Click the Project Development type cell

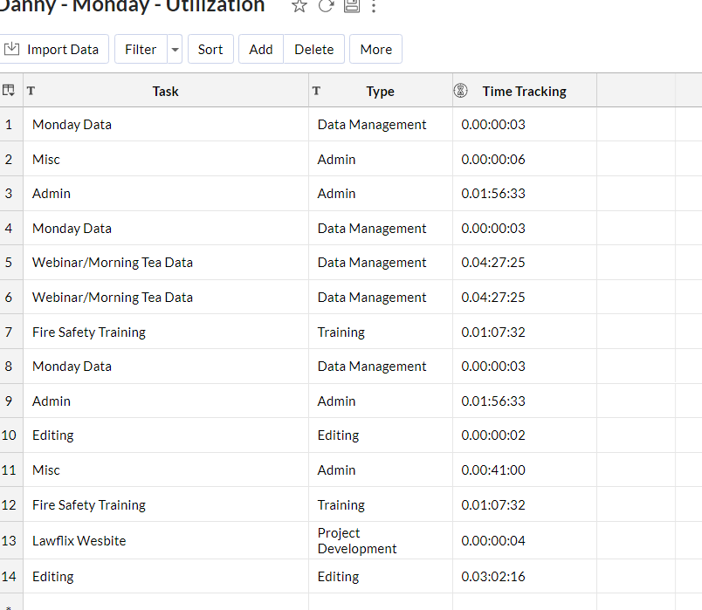(381, 541)
